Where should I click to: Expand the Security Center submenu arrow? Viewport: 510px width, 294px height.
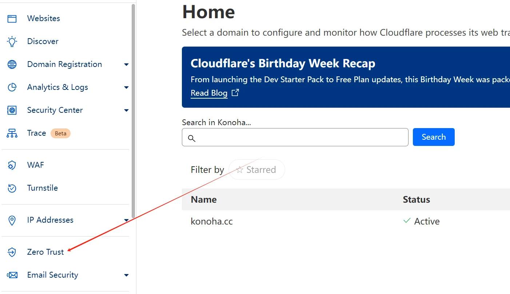[126, 111]
